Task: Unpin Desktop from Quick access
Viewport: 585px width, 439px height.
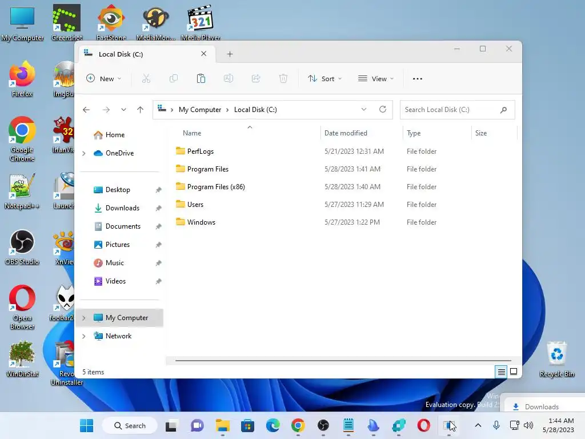Action: (159, 190)
